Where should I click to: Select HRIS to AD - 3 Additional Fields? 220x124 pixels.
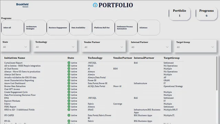pos(19,110)
